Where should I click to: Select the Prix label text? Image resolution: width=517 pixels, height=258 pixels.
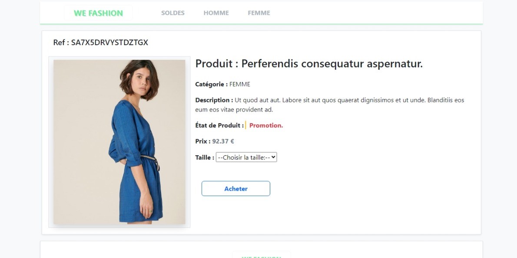[x=202, y=141]
